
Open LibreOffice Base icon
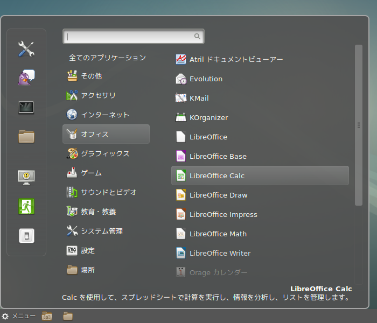pos(181,156)
